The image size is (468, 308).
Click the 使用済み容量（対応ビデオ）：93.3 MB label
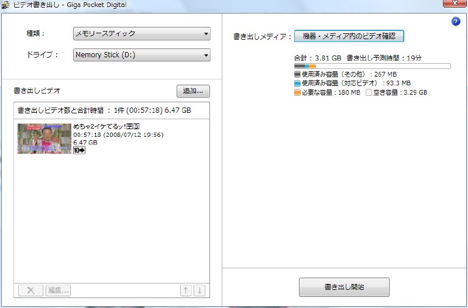click(356, 83)
